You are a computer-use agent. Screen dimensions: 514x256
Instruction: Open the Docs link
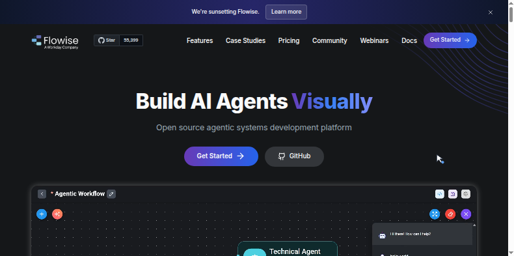(409, 40)
